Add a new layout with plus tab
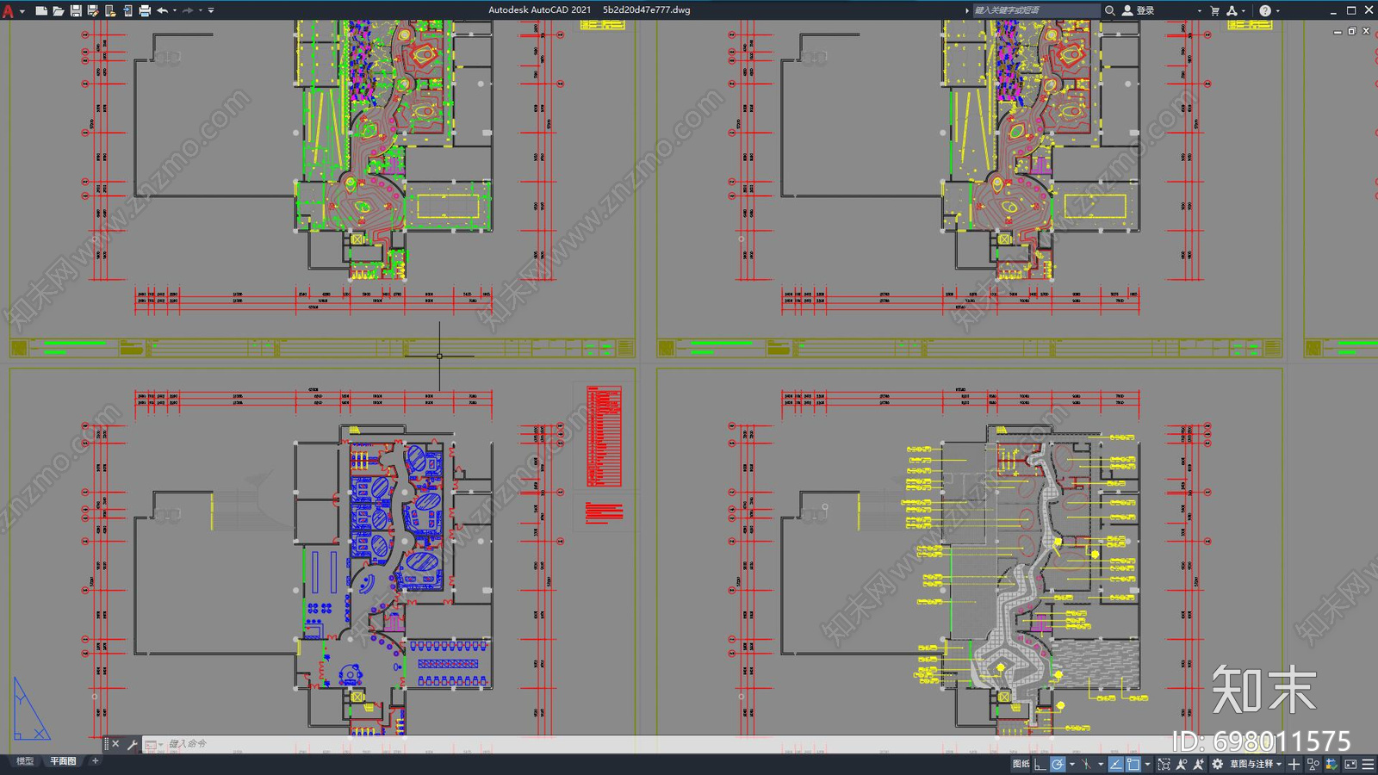This screenshot has height=775, width=1378. pyautogui.click(x=96, y=761)
